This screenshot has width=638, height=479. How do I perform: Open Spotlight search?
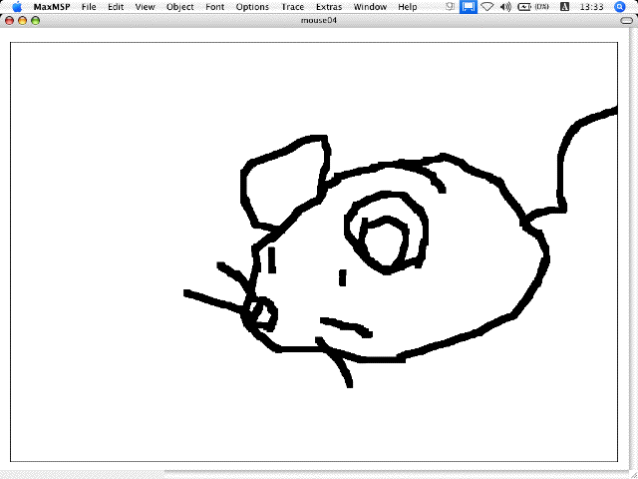tap(619, 7)
